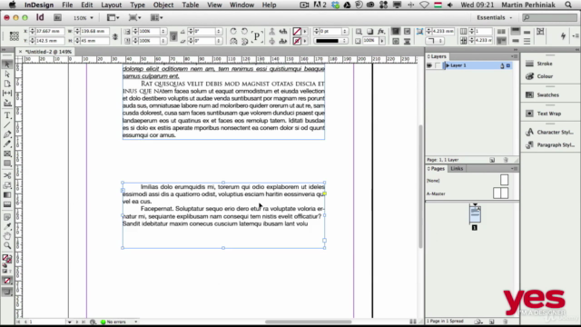This screenshot has width=581, height=327.
Task: Select the Zoom tool
Action: (x=7, y=245)
